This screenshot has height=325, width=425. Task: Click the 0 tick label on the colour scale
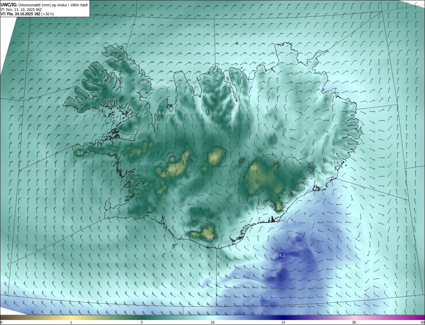[x=1, y=322]
